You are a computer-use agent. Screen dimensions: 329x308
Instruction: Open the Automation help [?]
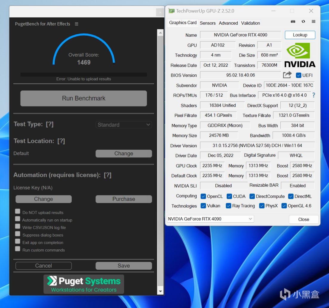(x=108, y=175)
